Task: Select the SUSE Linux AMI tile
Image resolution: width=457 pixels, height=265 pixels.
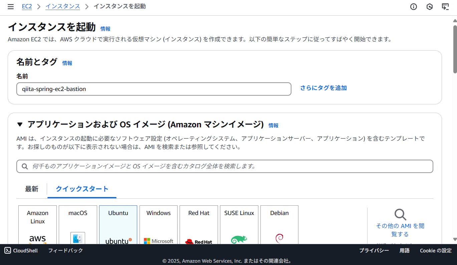Action: 239,225
